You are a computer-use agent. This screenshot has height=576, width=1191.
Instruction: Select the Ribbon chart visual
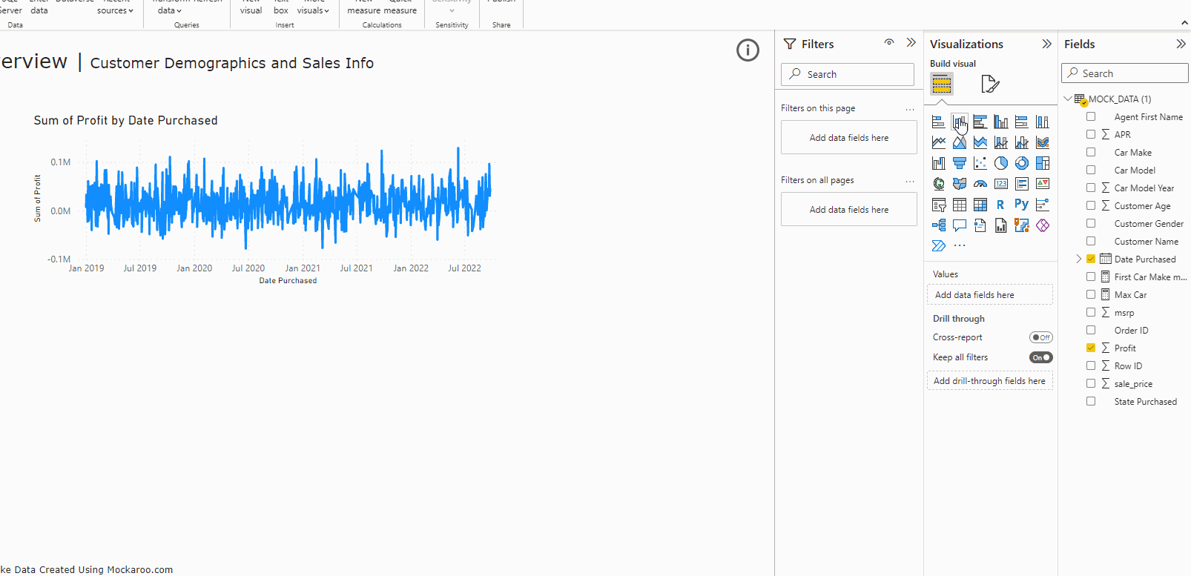point(1043,142)
